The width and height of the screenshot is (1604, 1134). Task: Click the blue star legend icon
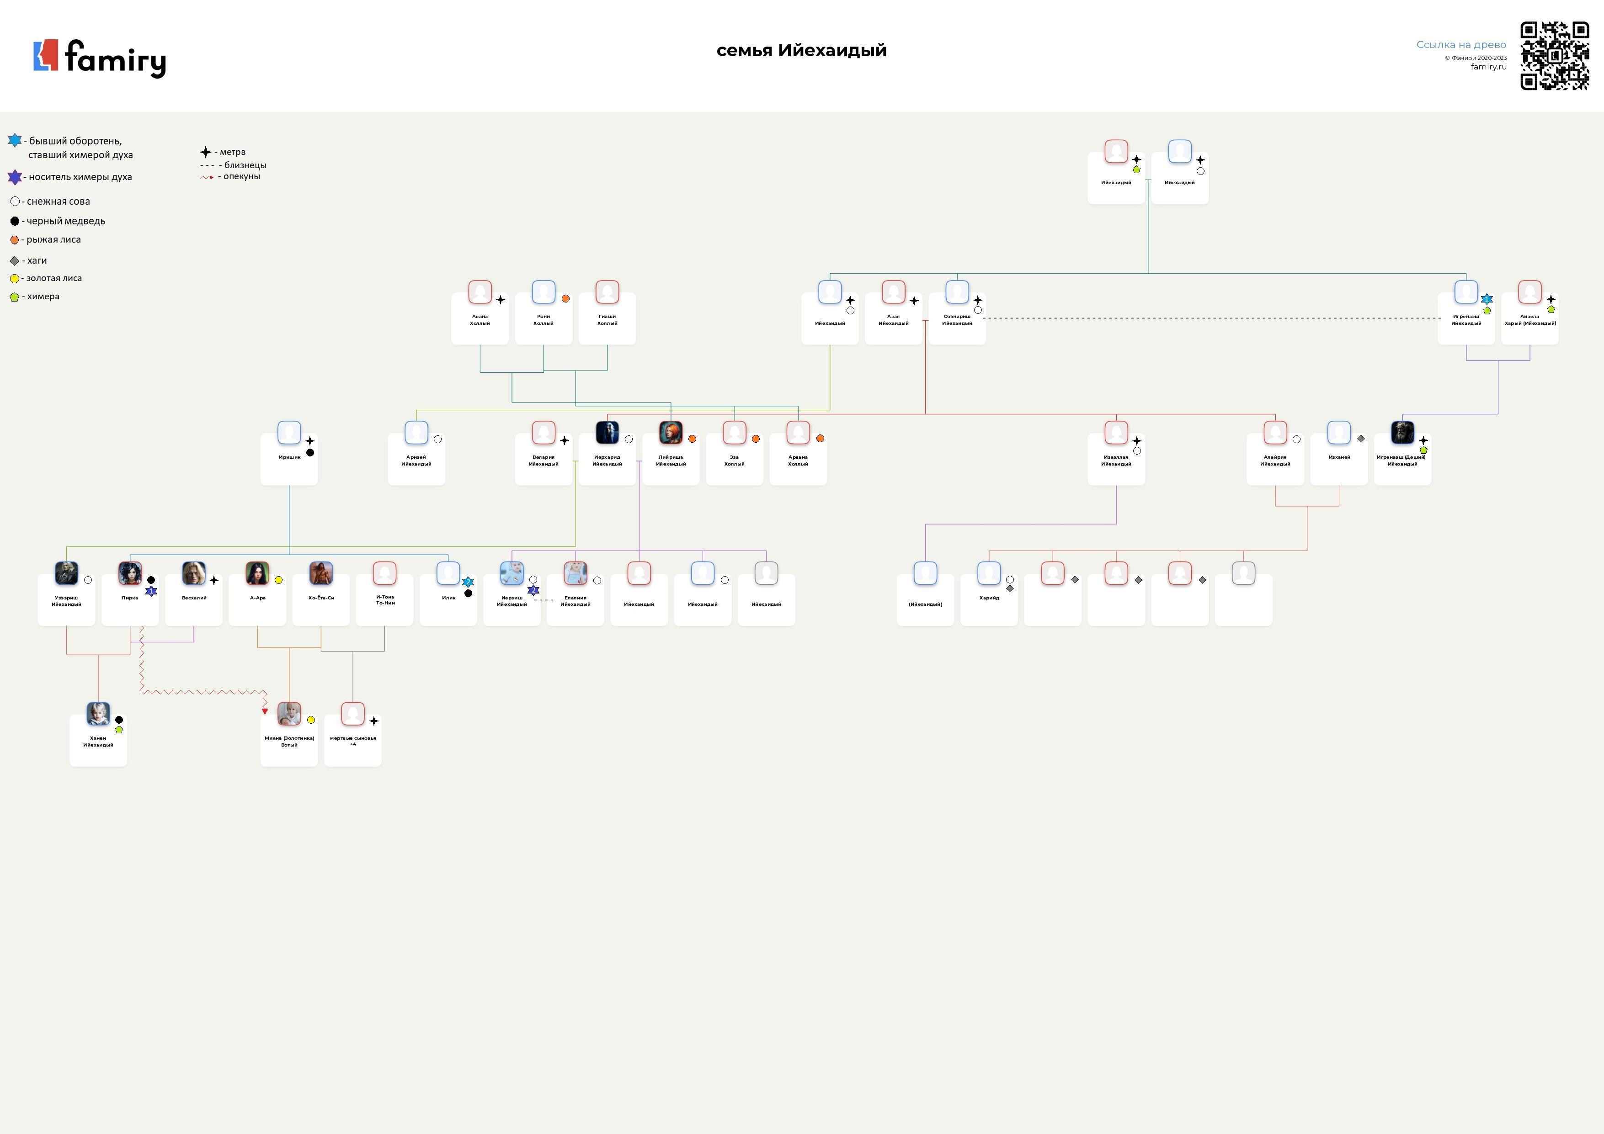[15, 140]
